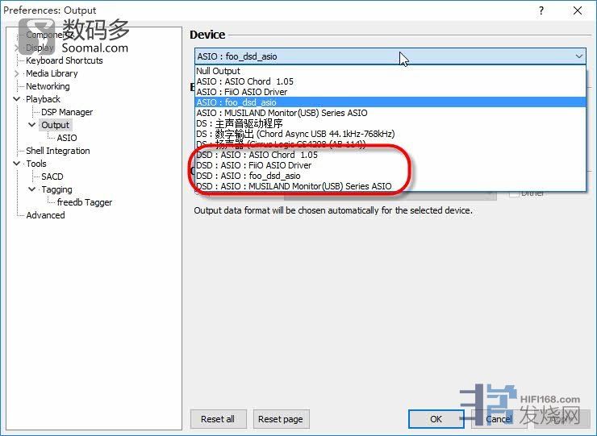Select DS : Chord Async USB output
This screenshot has height=436, width=597.
[x=294, y=134]
